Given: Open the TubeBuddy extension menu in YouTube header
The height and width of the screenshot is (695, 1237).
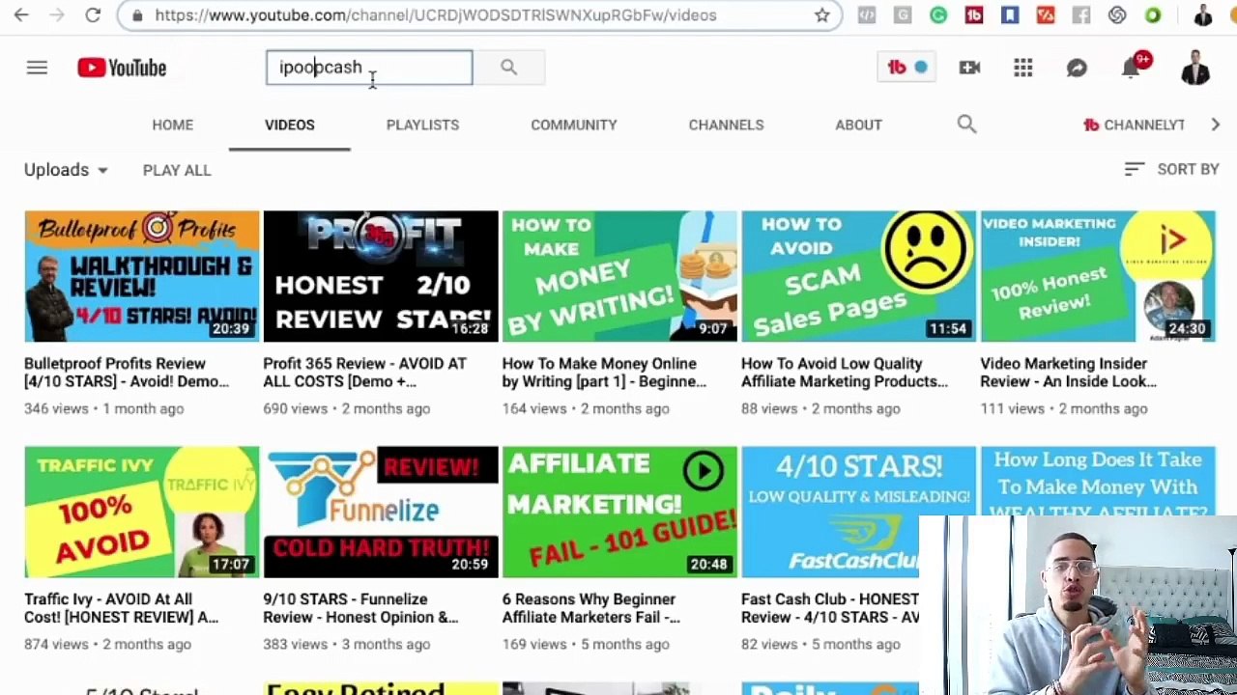Looking at the screenshot, I should coord(906,68).
